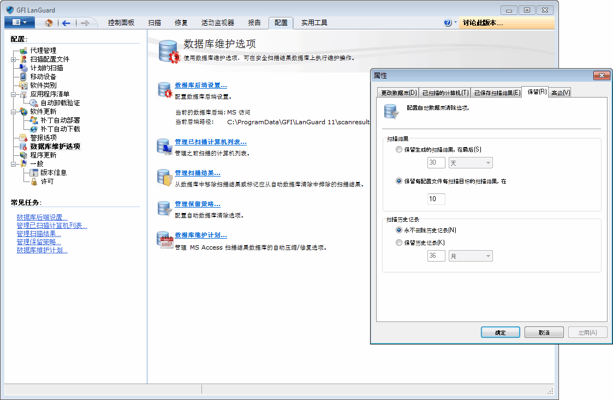Open 管理已扫描计算机列表 link in main pane
613x400 pixels.
pos(210,142)
